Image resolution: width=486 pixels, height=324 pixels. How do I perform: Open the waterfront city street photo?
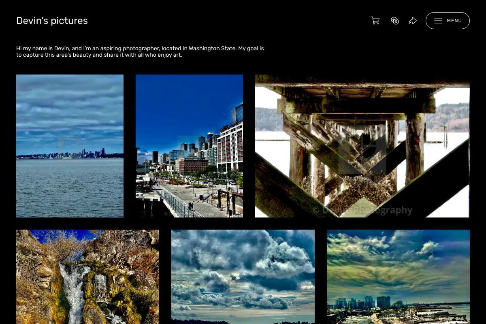click(189, 146)
